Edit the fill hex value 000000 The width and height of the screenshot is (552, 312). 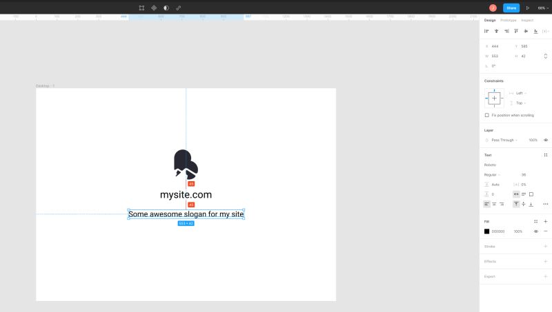(x=498, y=231)
